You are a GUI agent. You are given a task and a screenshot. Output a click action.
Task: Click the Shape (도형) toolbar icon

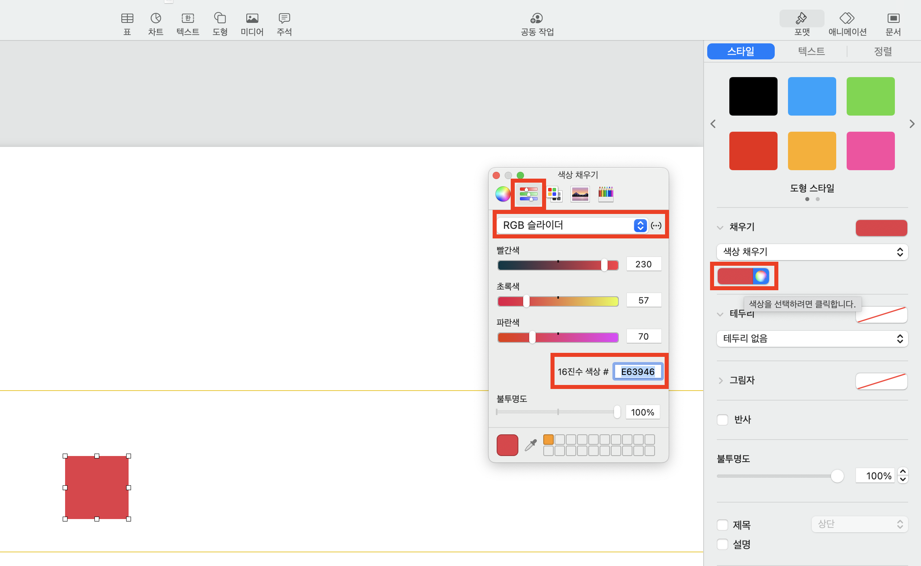(220, 18)
